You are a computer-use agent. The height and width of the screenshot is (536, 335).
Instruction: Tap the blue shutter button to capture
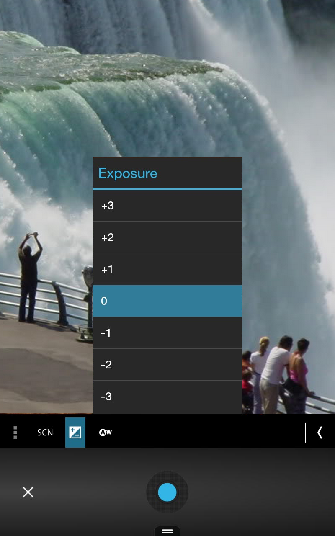coord(167,492)
